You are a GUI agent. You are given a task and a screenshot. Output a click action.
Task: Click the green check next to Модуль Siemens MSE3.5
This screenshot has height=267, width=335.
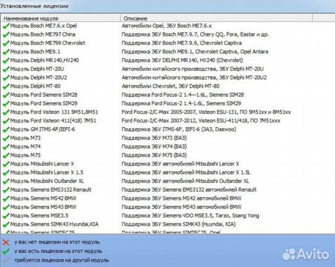[6, 216]
